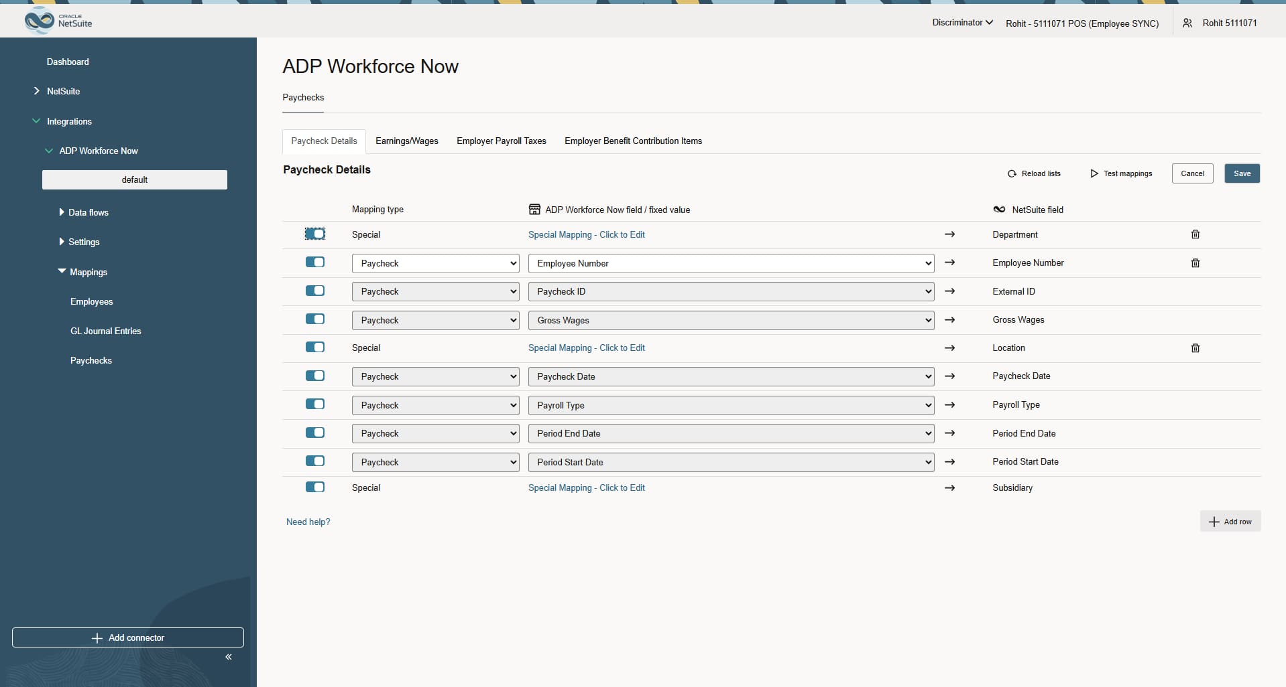Open the Employee Number ADP field dropdown
This screenshot has width=1286, height=687.
click(732, 263)
